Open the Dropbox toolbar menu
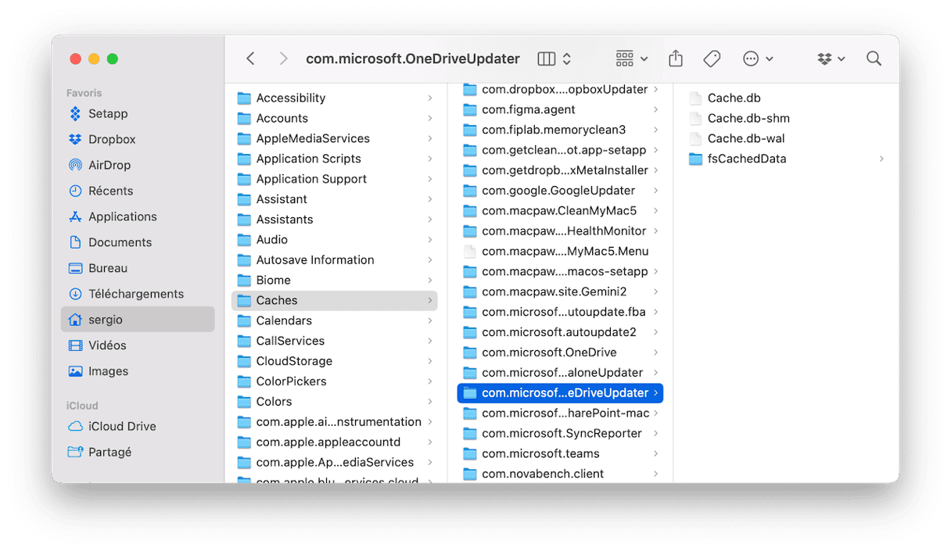Screen dimensions: 951x551 pos(831,59)
